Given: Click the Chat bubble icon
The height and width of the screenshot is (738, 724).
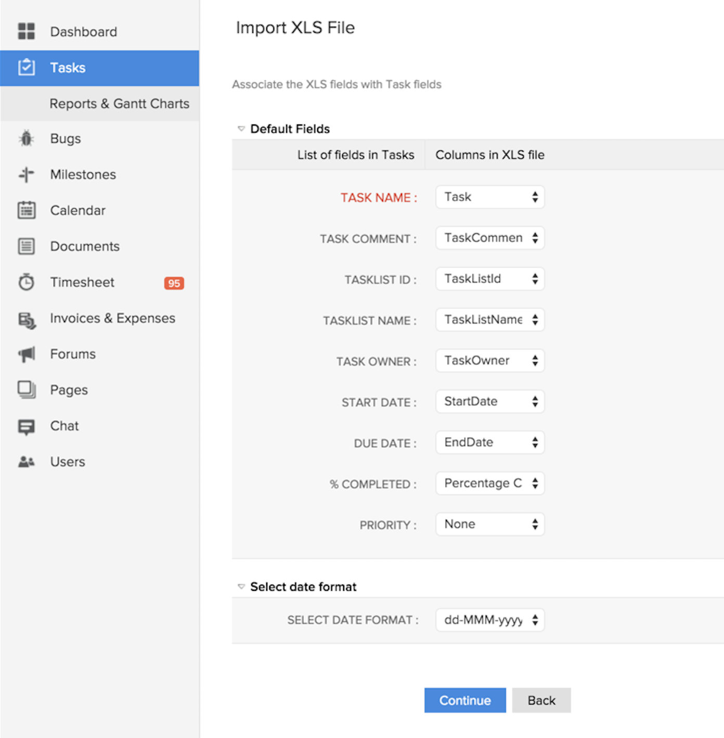Looking at the screenshot, I should pos(26,427).
